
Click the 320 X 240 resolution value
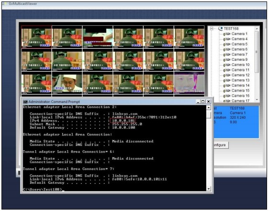(237, 118)
